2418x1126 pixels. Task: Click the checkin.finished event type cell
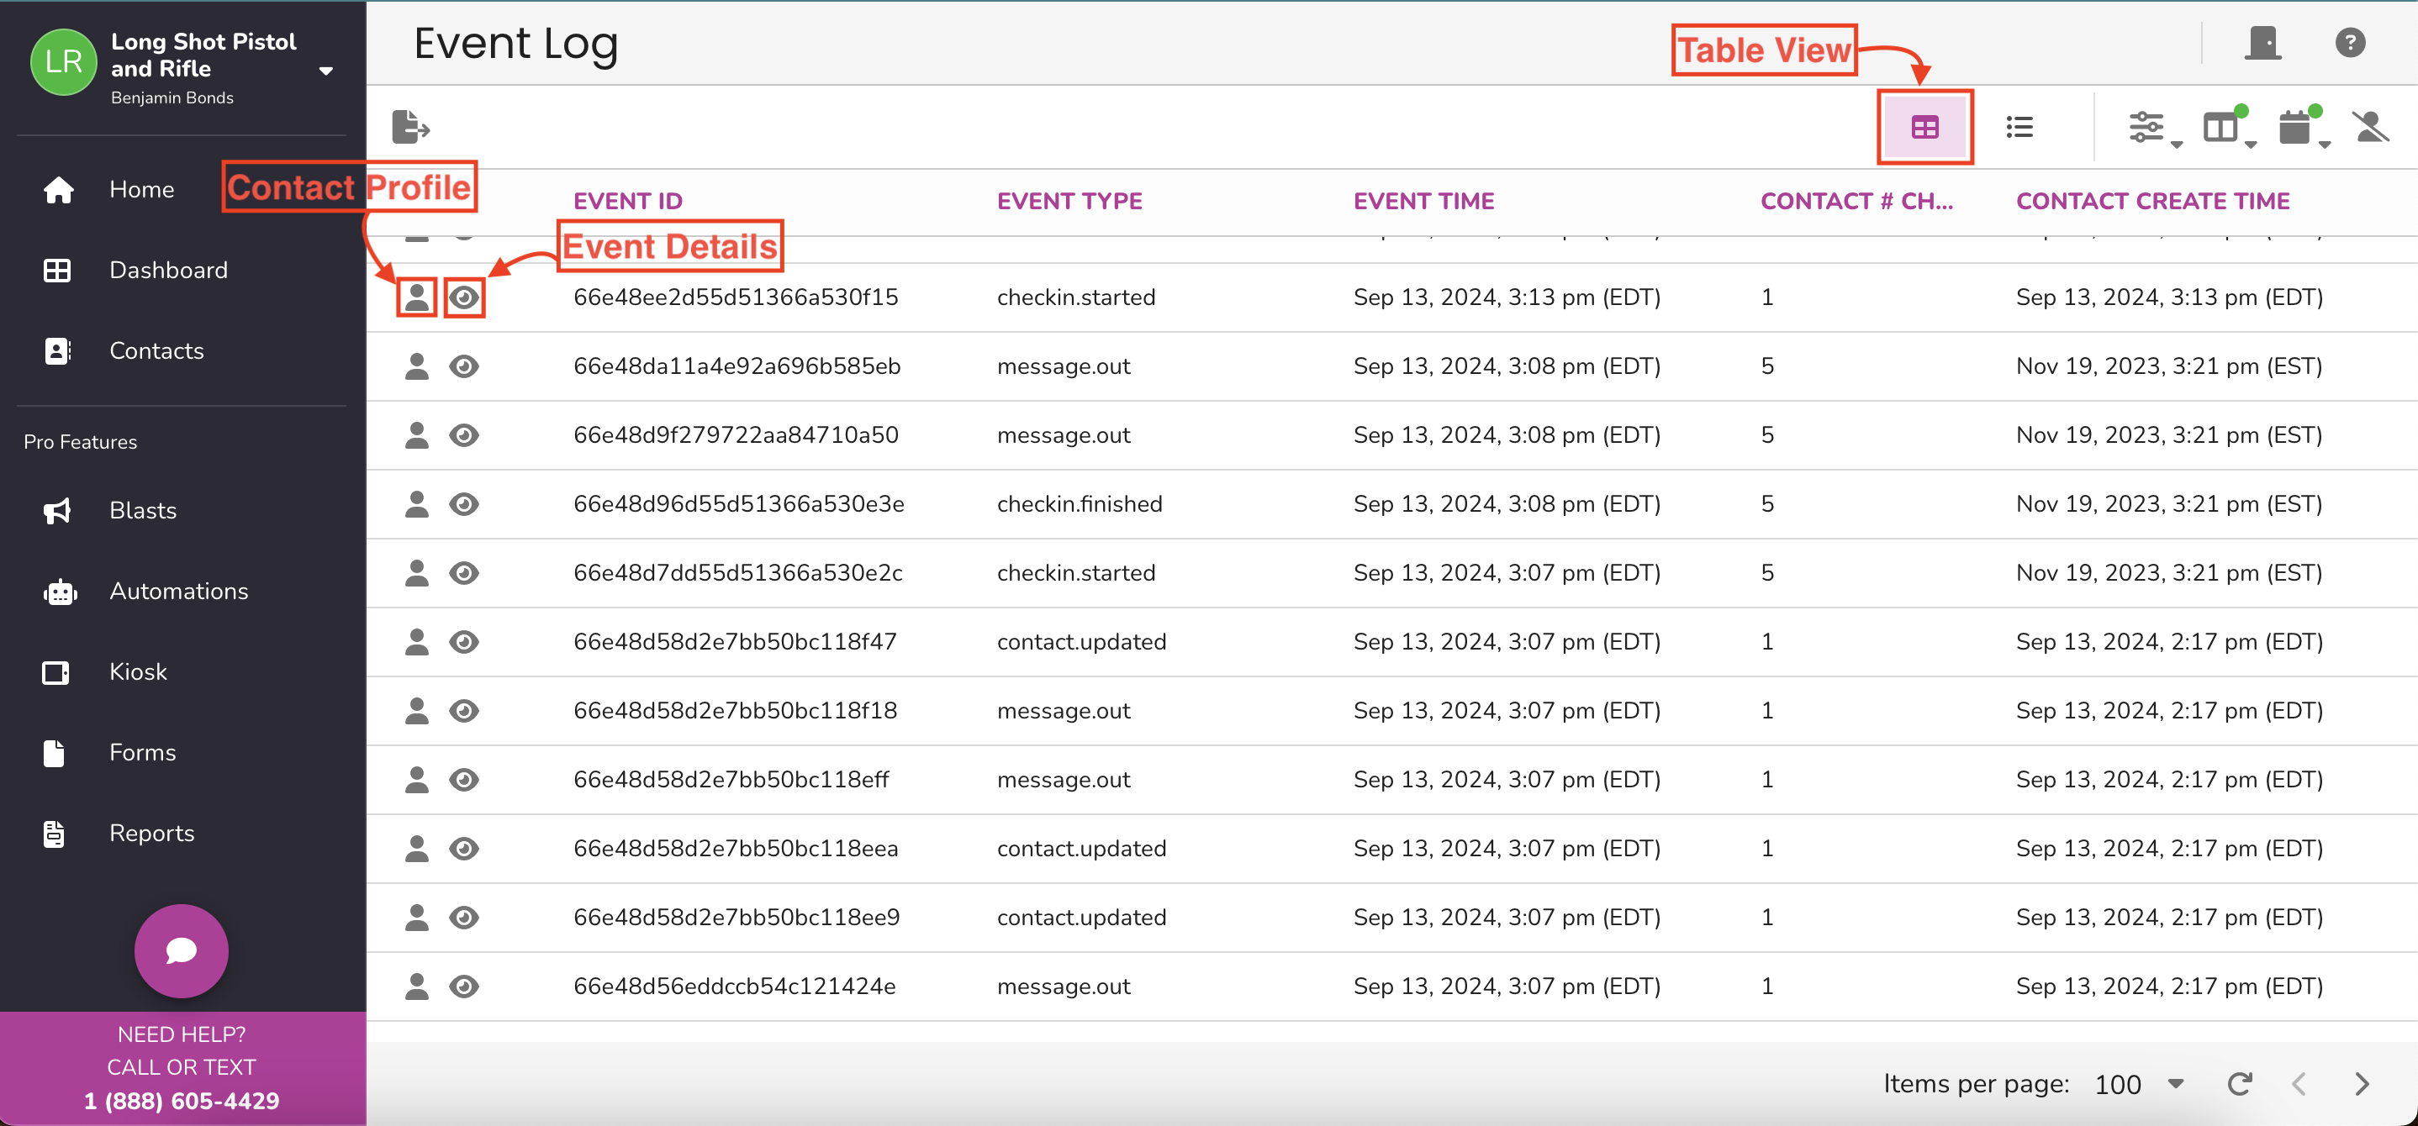[x=1080, y=504]
